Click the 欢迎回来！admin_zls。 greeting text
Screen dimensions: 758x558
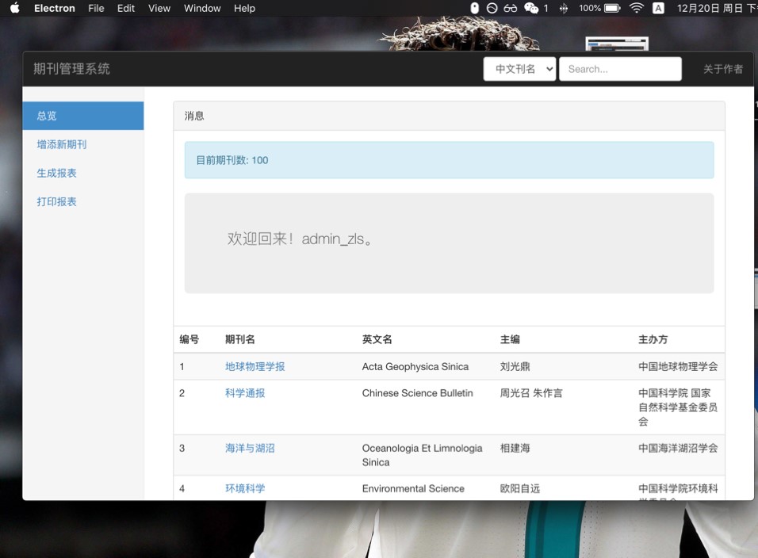pyautogui.click(x=299, y=239)
